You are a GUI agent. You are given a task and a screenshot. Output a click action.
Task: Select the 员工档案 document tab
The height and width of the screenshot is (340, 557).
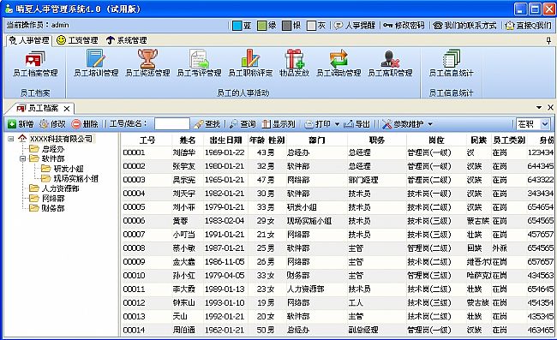tap(39, 108)
